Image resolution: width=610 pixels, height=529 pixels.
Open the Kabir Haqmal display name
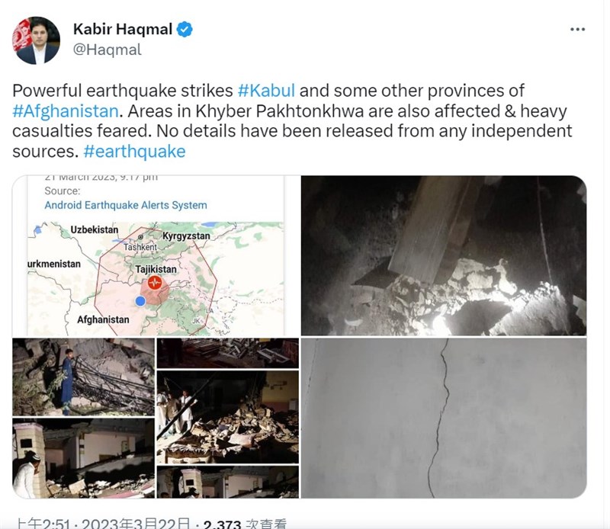coord(123,29)
